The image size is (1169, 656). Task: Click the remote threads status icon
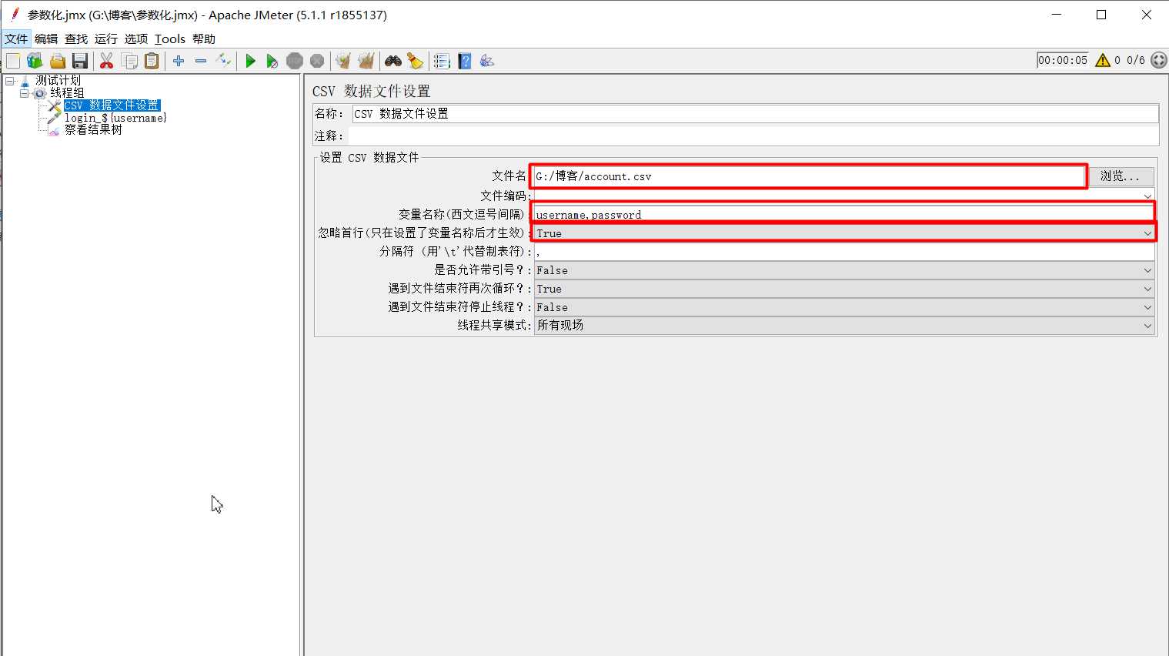point(1159,60)
